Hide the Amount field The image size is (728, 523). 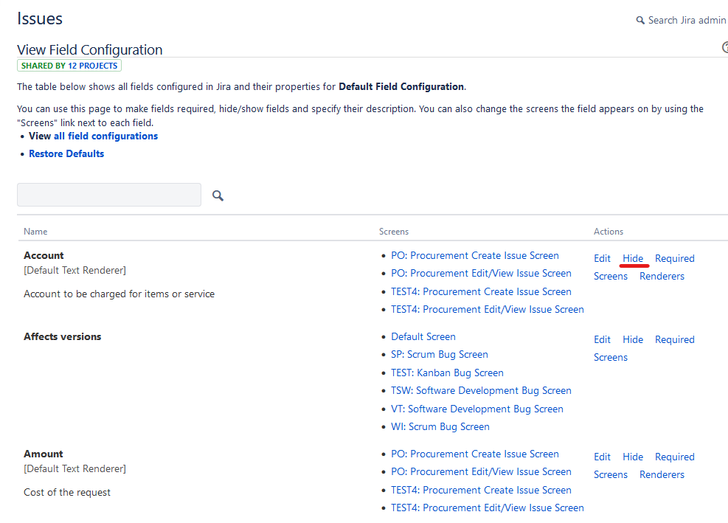click(633, 457)
